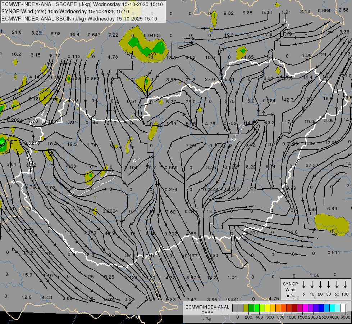
Task: Select the bright cyan CAPE legend swatch
Action: pyautogui.click(x=332, y=308)
